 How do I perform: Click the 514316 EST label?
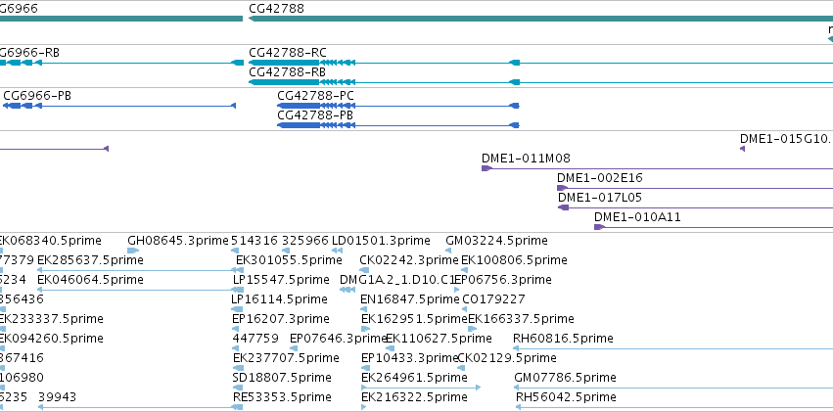255,241
